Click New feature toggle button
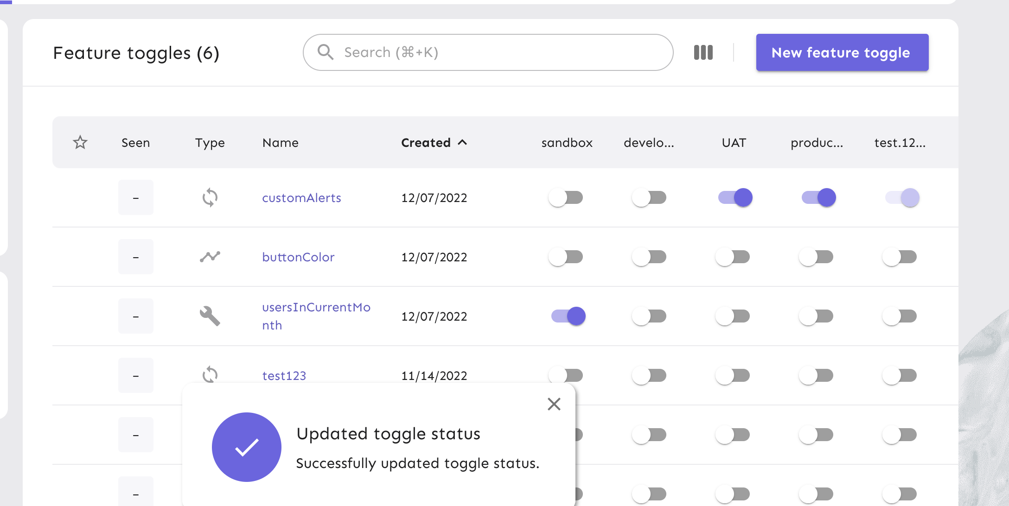The image size is (1009, 506). click(842, 52)
